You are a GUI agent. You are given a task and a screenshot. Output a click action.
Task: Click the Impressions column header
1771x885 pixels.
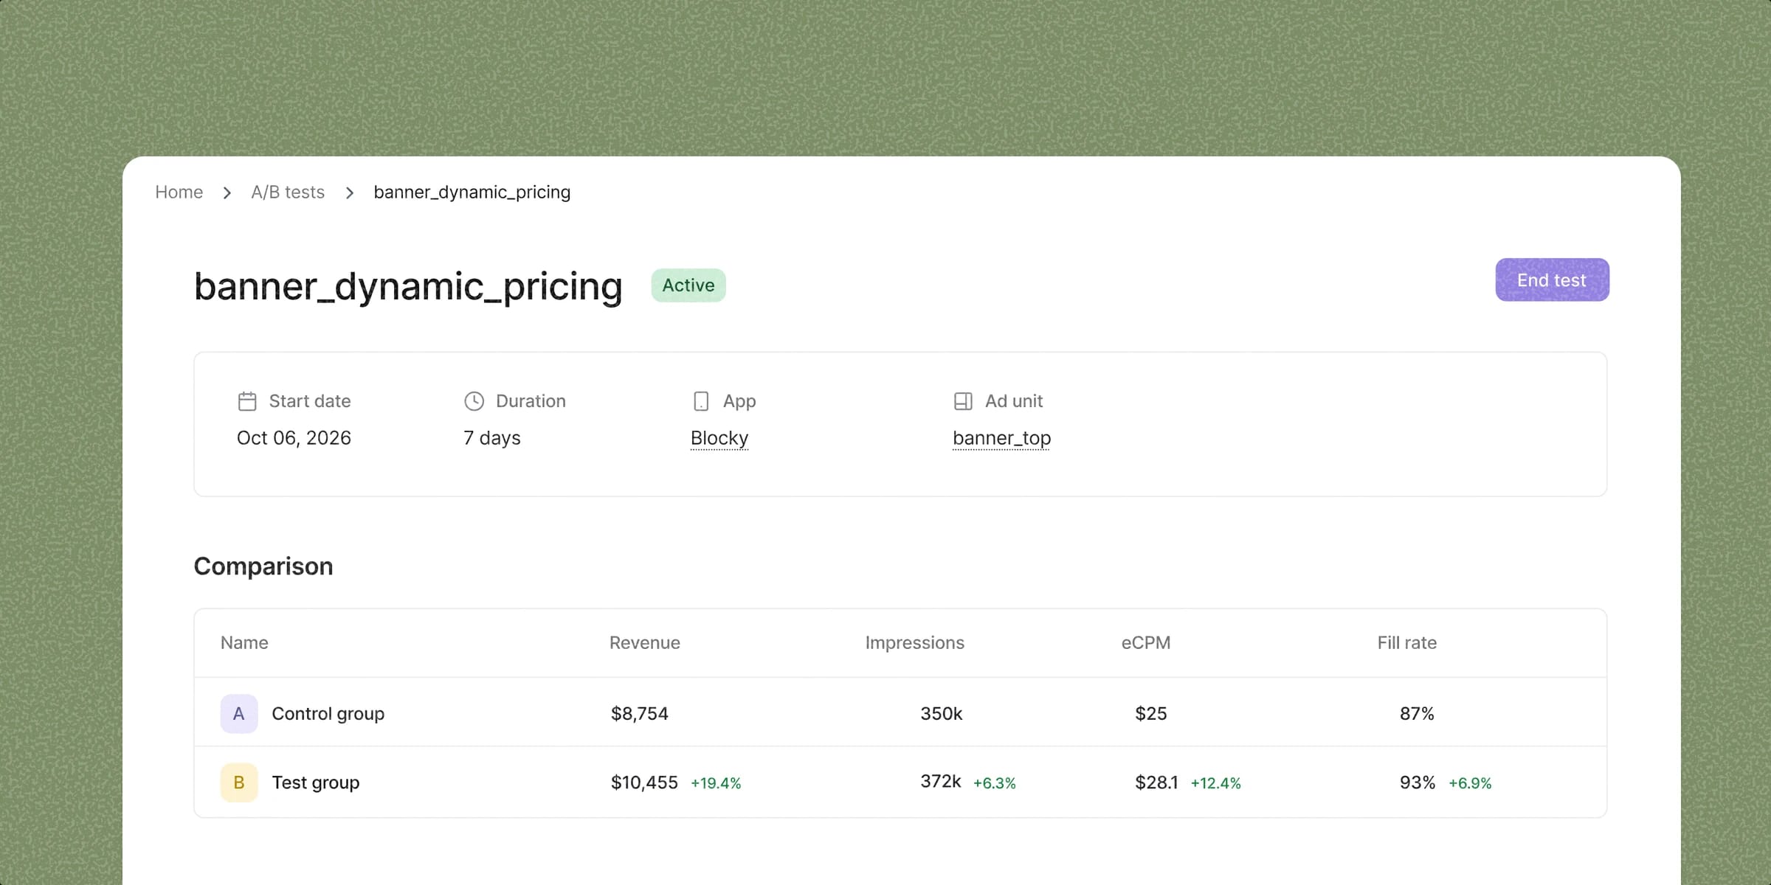(914, 643)
